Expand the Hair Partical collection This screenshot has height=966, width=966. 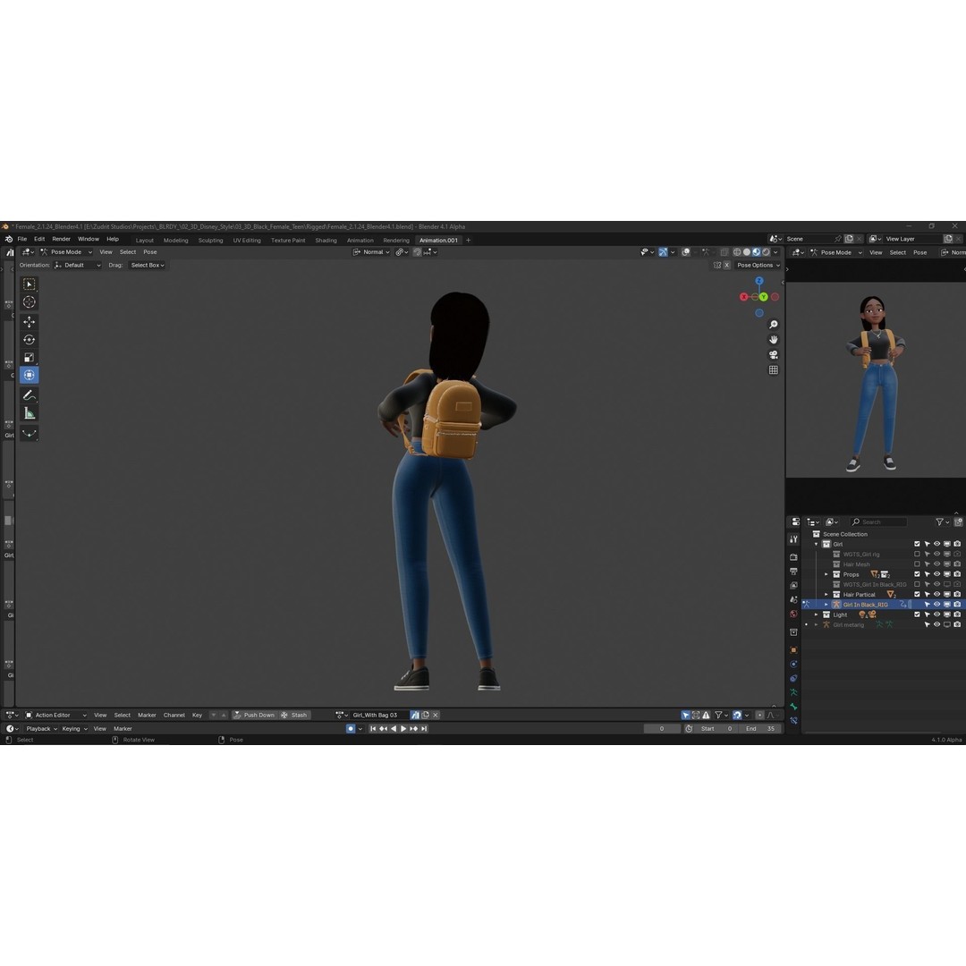pyautogui.click(x=826, y=595)
